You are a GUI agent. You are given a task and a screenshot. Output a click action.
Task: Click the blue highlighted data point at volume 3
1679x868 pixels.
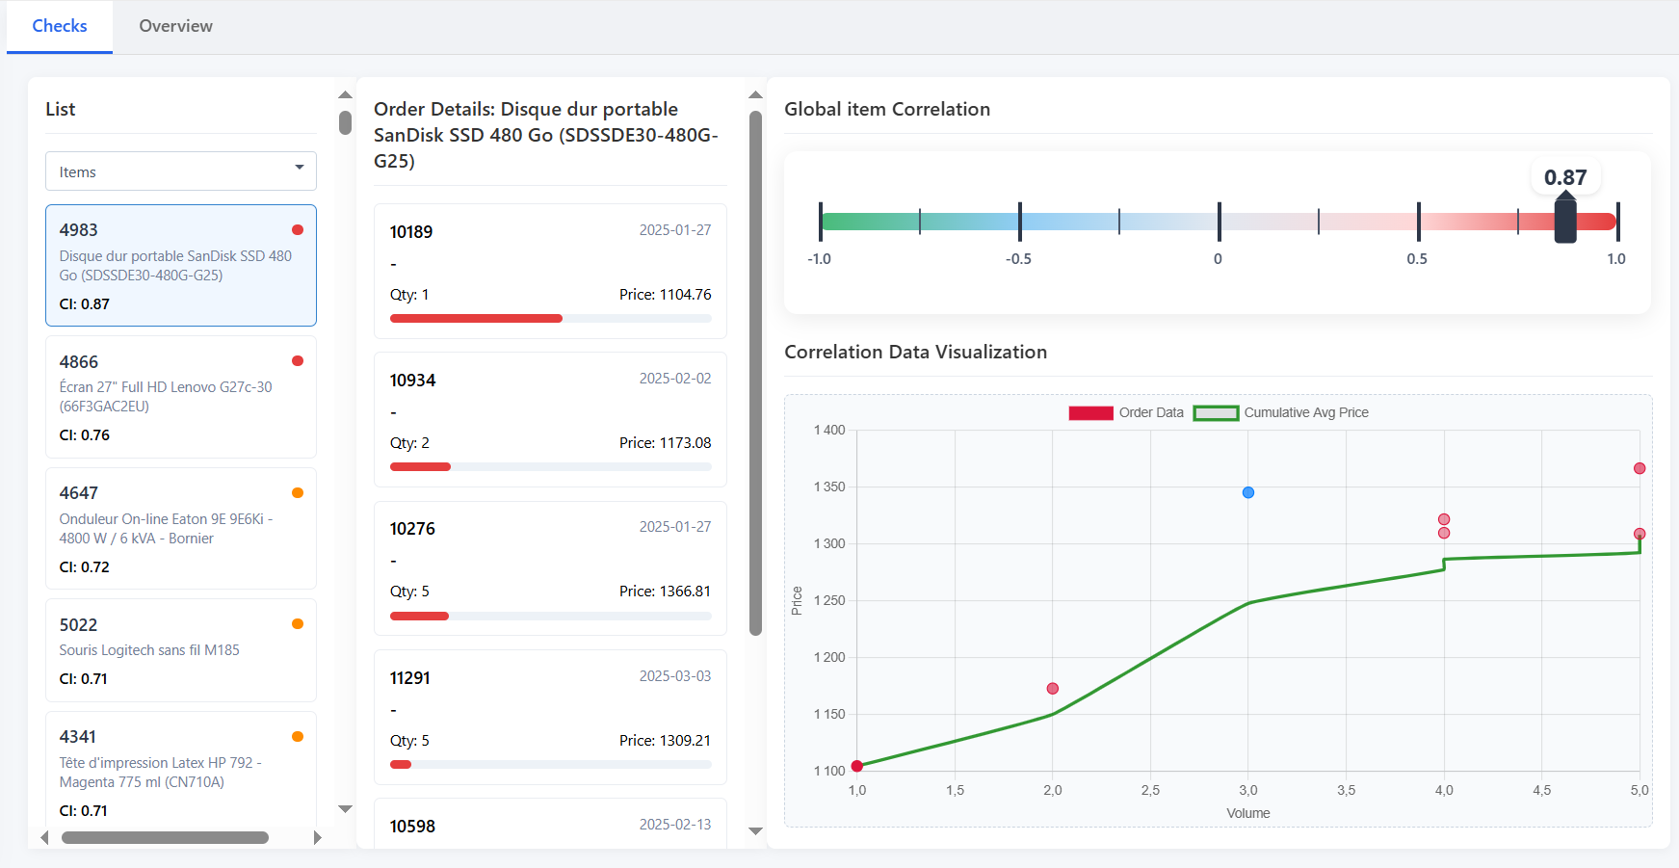[1248, 492]
